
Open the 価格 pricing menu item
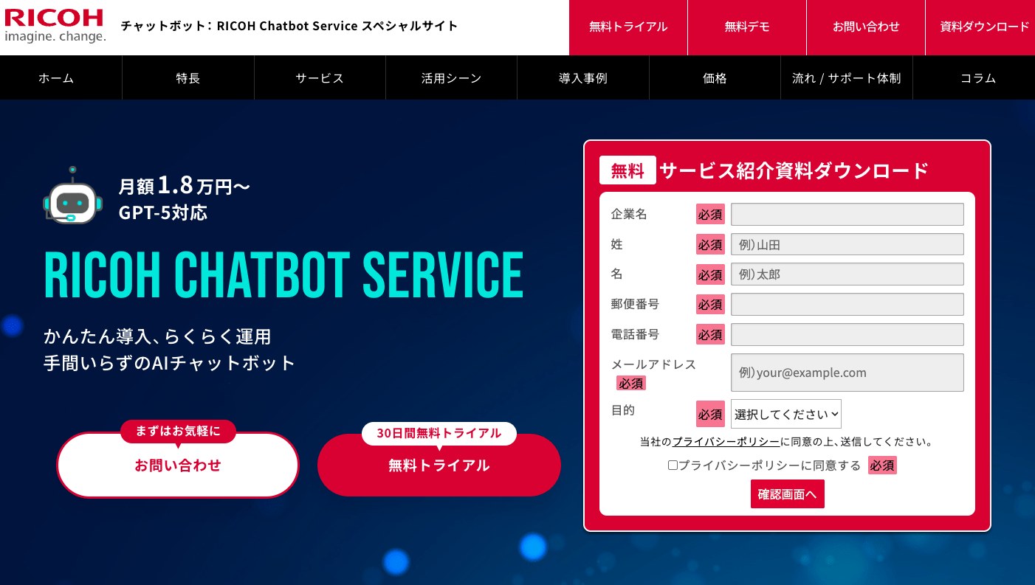pos(715,78)
